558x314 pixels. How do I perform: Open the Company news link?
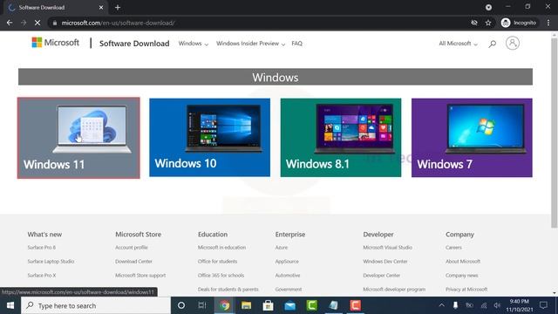[x=462, y=276]
